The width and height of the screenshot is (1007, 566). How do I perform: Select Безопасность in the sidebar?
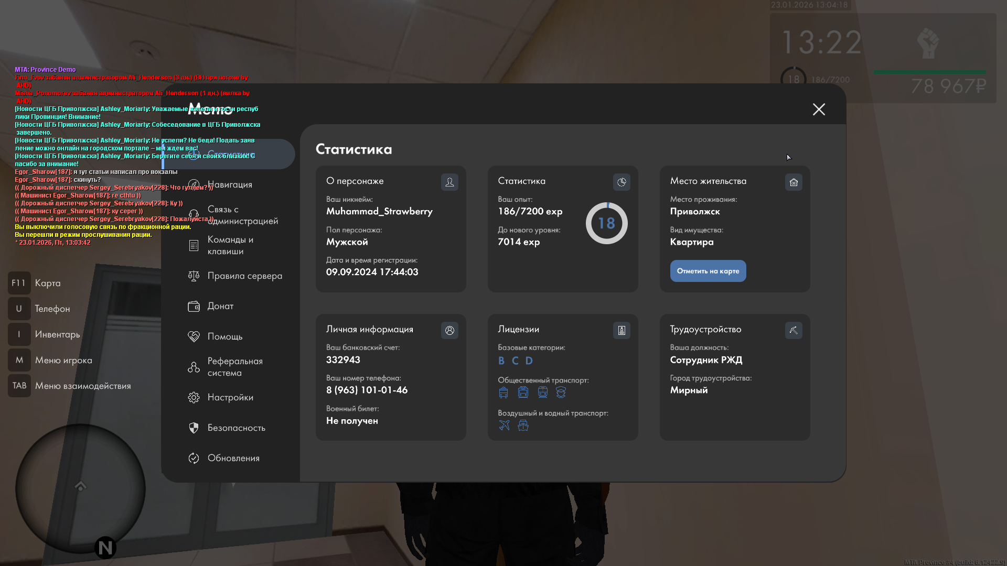[236, 428]
